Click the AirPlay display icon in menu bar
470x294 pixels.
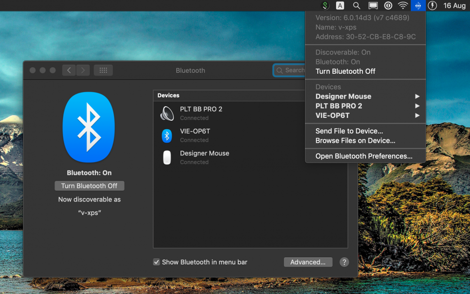tap(373, 6)
